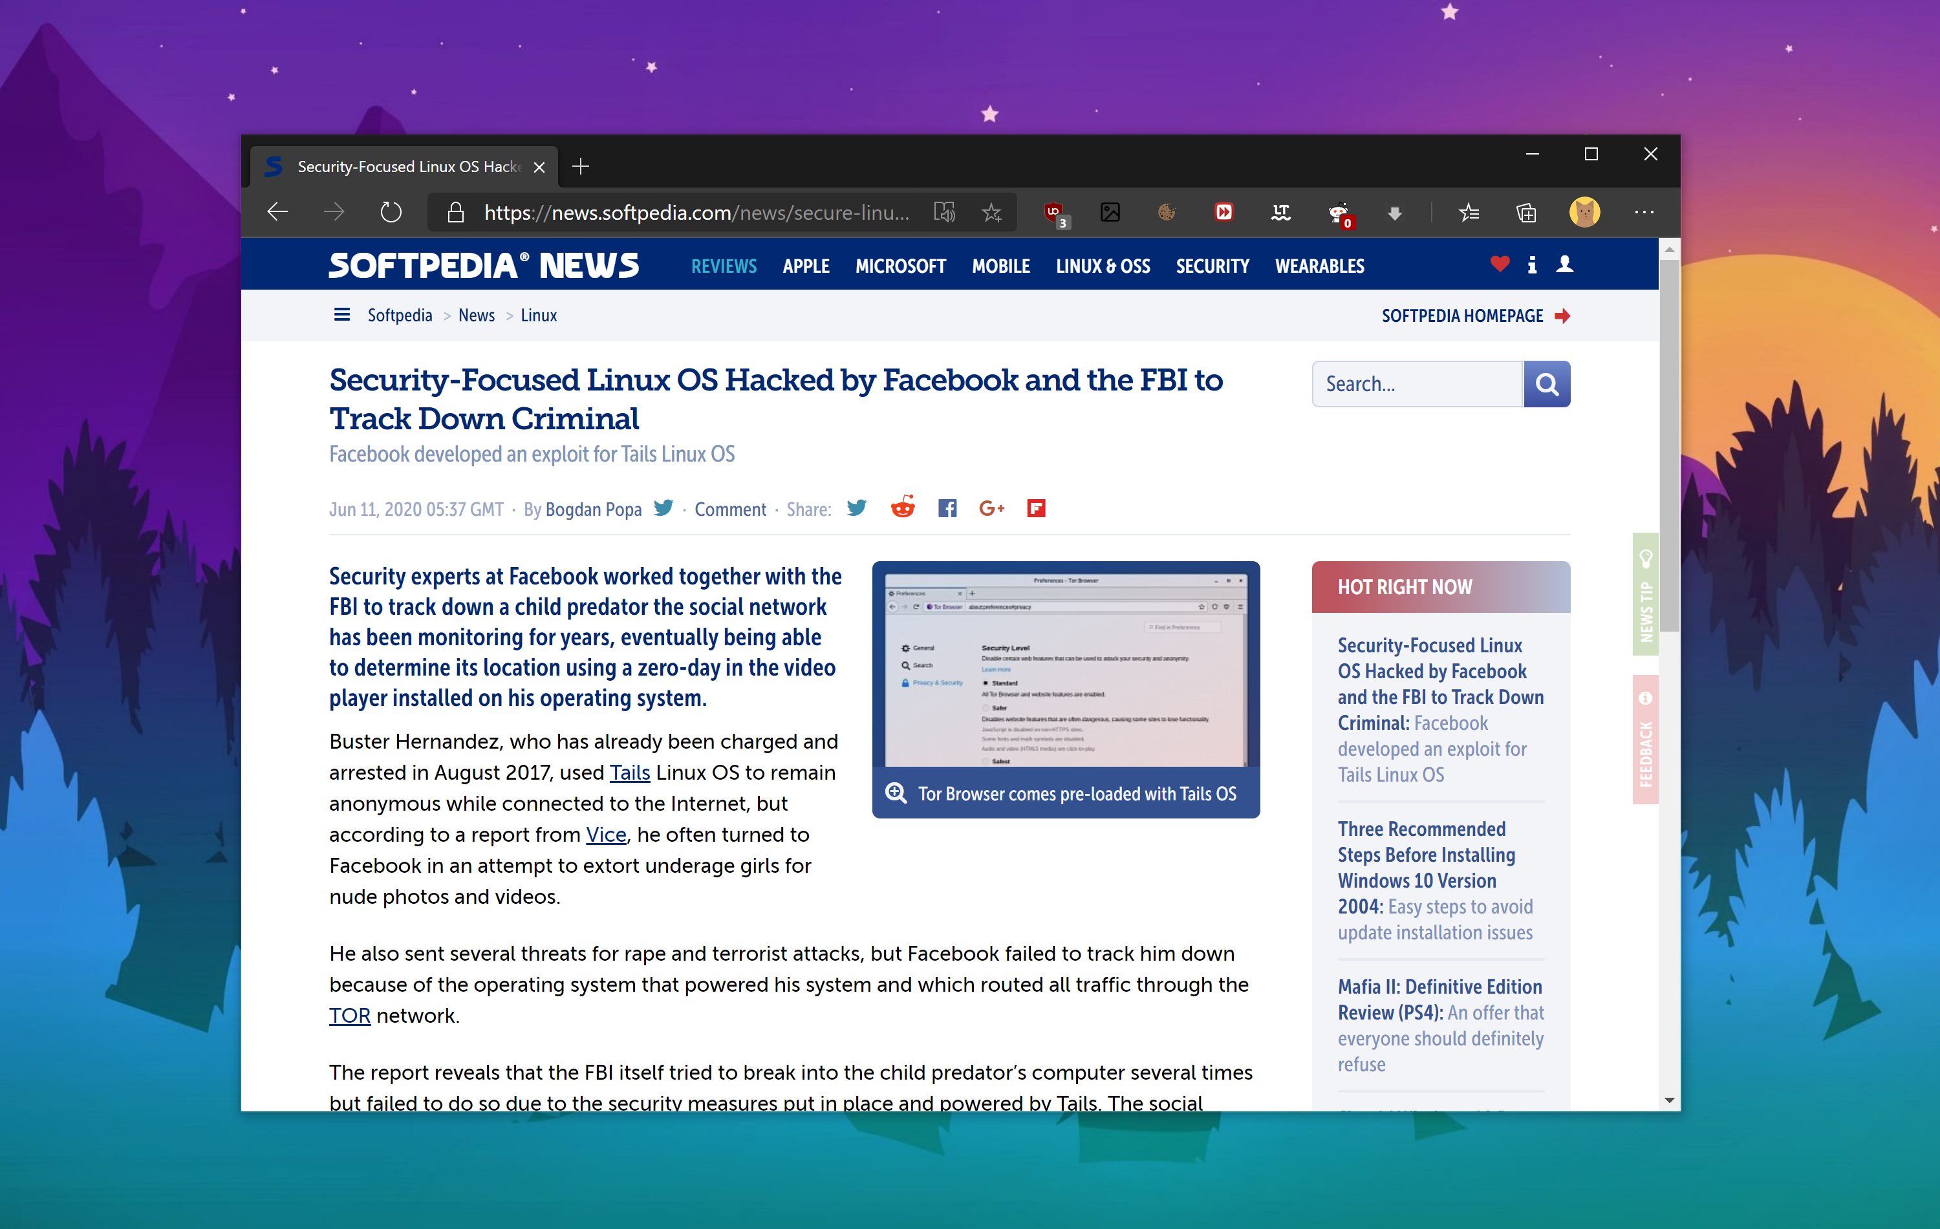
Task: Open the LINUX & OSS menu item
Action: [1103, 266]
